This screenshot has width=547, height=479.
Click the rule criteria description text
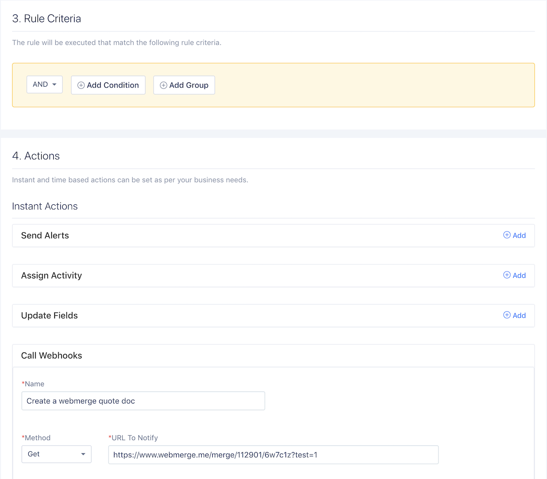(117, 43)
